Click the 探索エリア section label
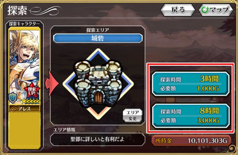238x155 pixels. 98,30
